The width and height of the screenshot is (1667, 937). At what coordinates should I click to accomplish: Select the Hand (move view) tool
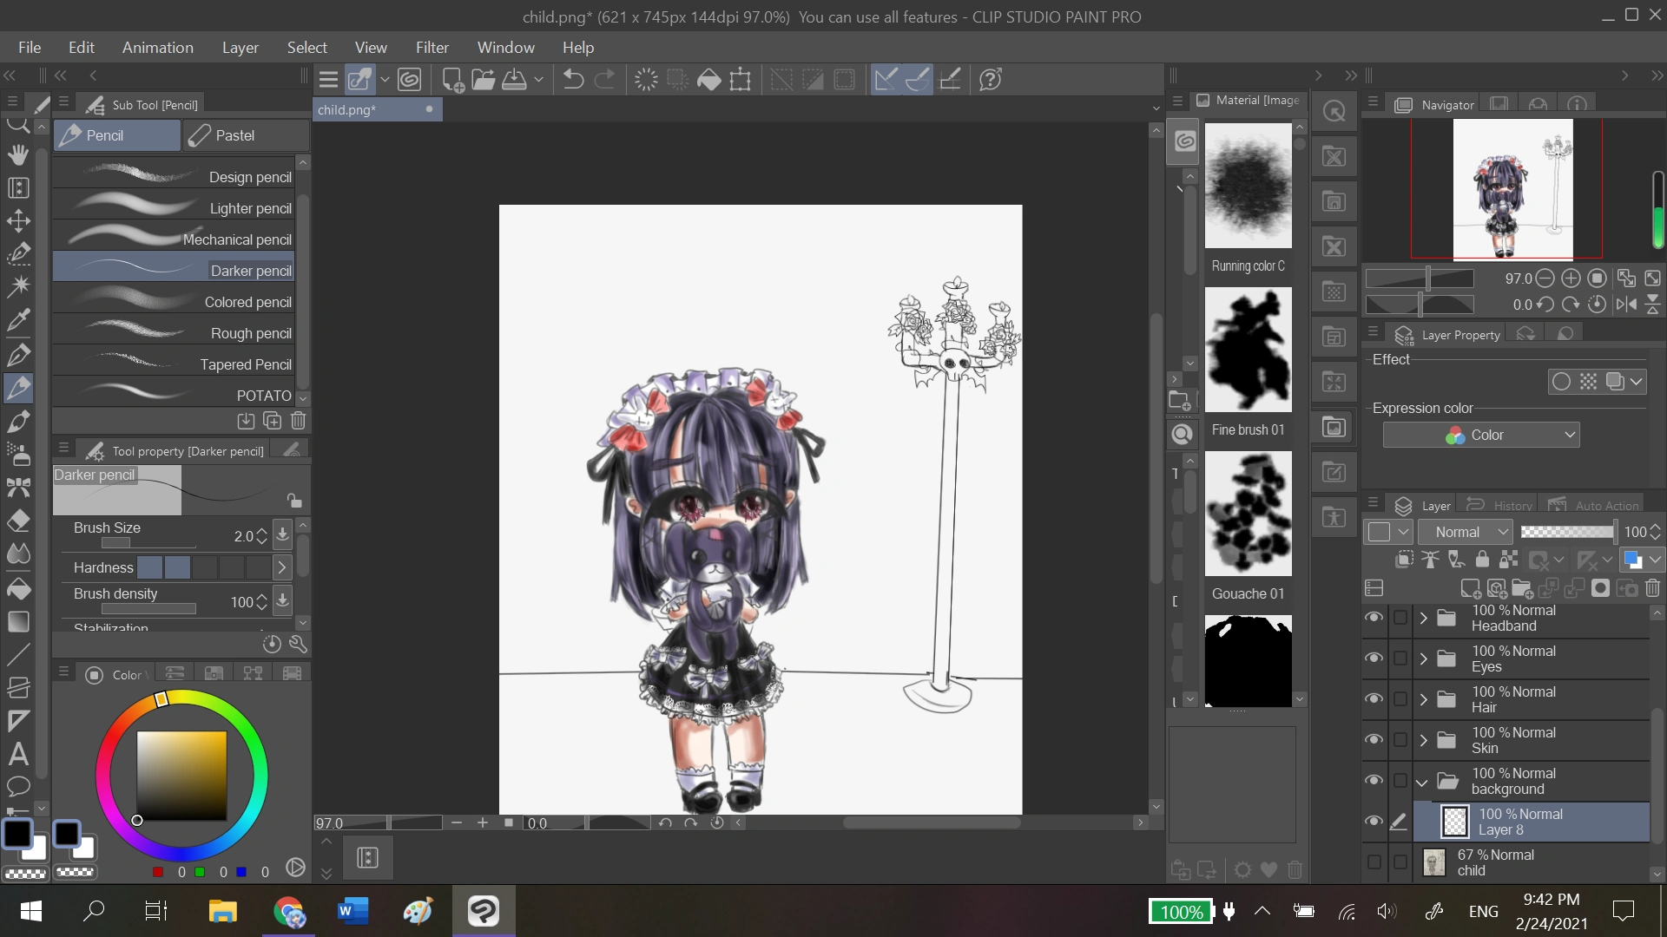click(18, 154)
